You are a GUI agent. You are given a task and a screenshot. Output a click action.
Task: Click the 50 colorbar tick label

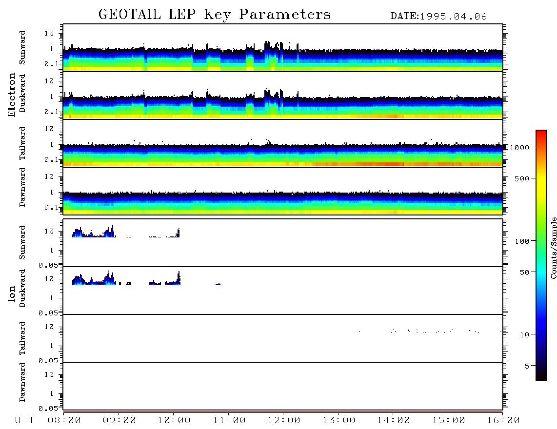pyautogui.click(x=524, y=273)
